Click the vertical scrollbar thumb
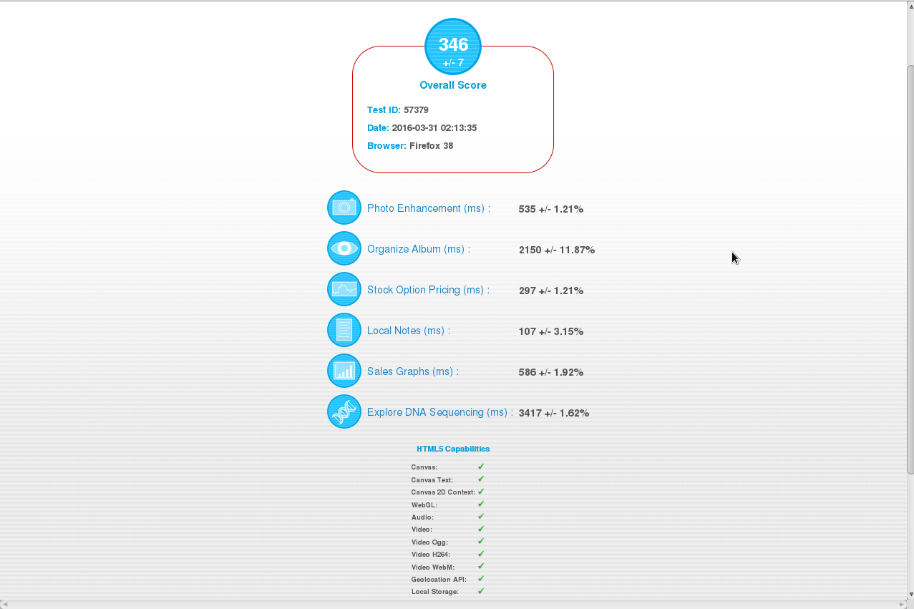Viewport: 914px width, 609px height. 910,268
